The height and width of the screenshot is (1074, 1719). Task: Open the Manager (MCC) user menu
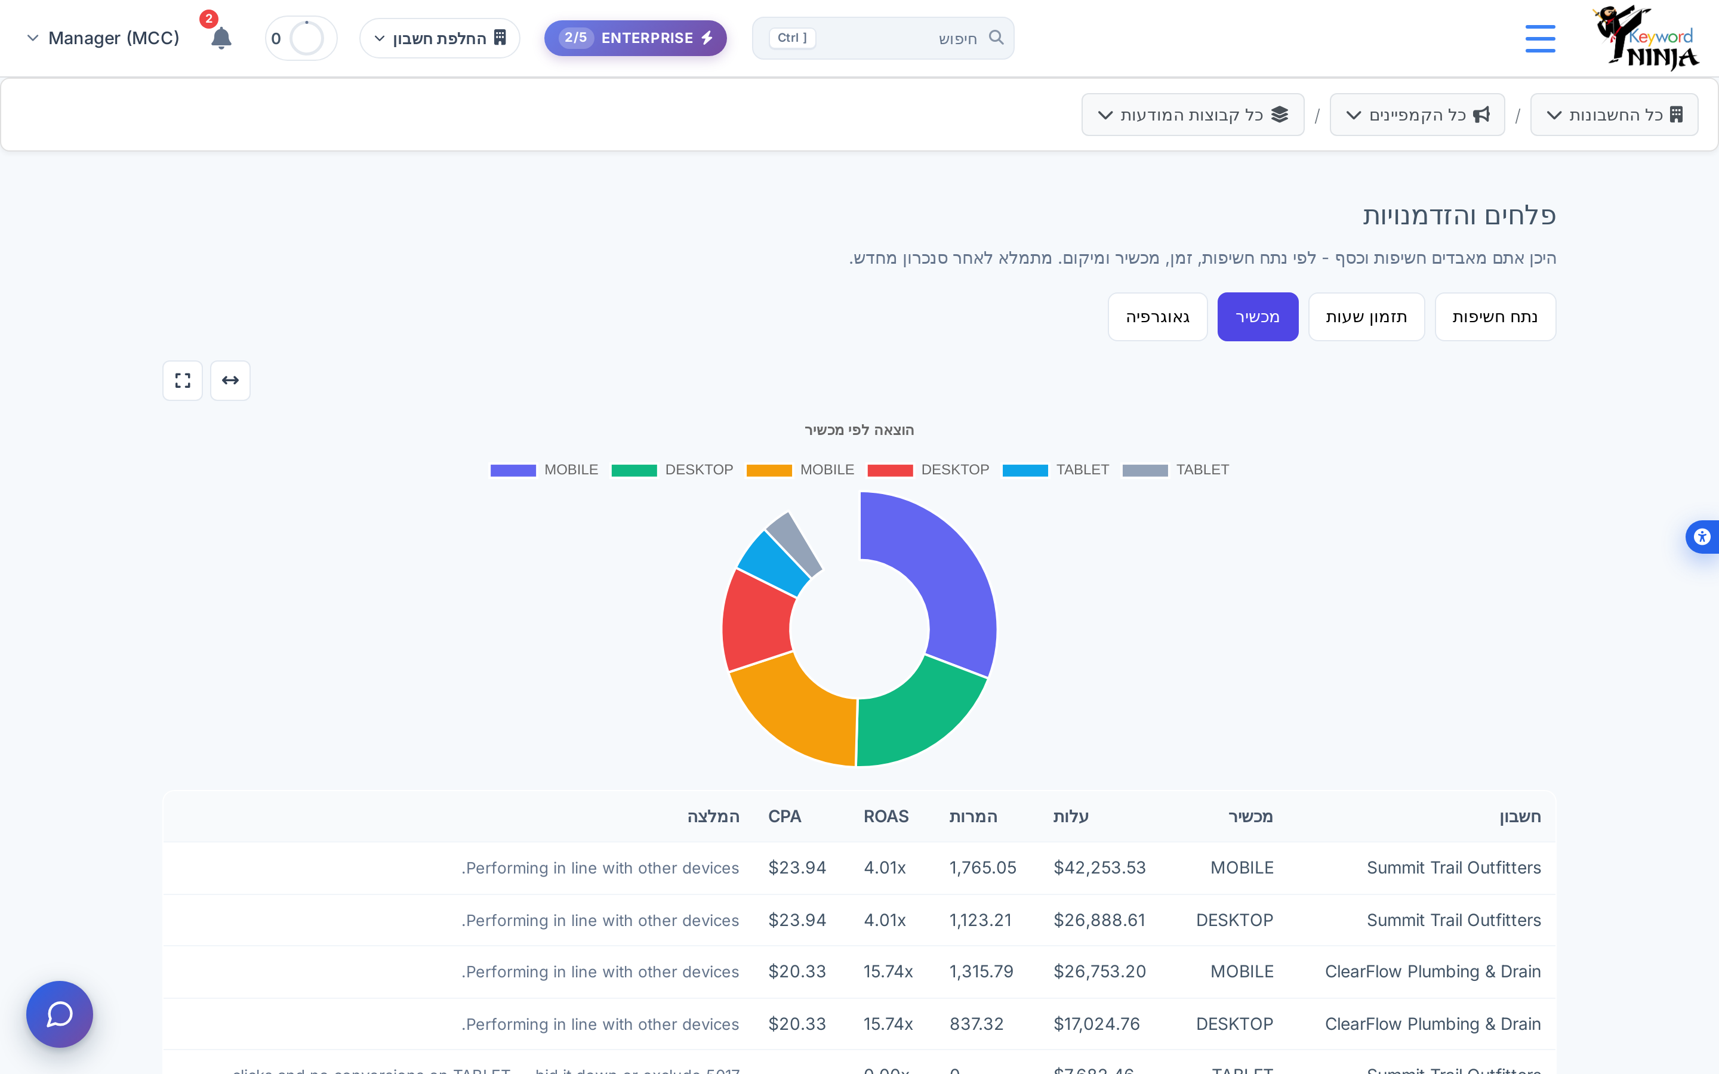click(x=103, y=38)
